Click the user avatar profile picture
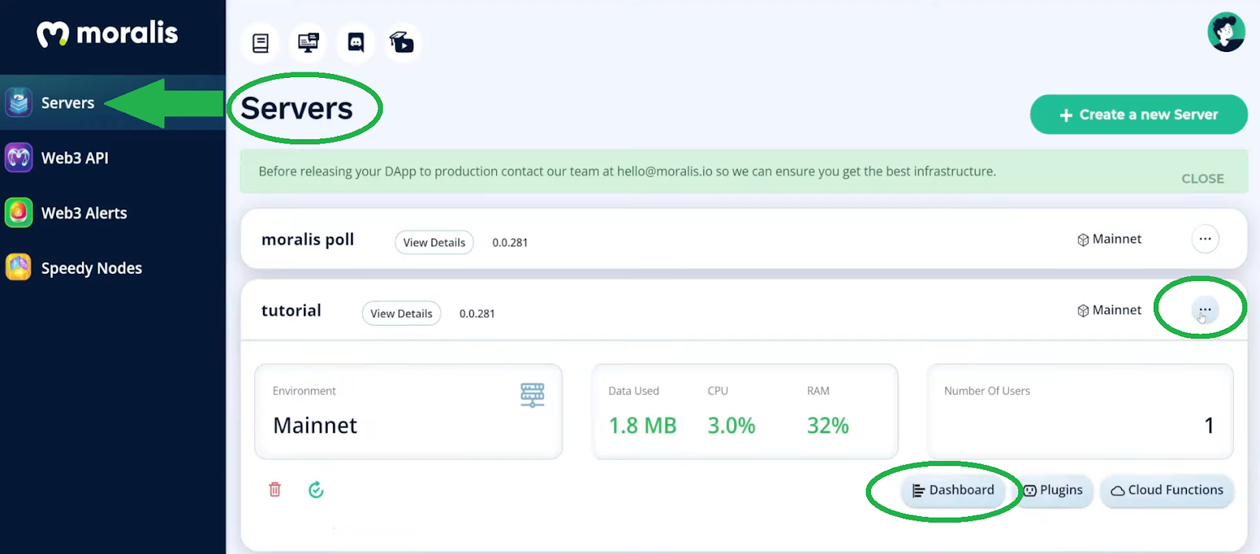 1226,32
